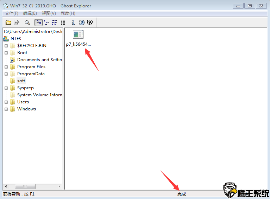Screen dimensions: 270x199
Task: Click the 获得帮助，按 F1 status text
Action: [x=19, y=194]
